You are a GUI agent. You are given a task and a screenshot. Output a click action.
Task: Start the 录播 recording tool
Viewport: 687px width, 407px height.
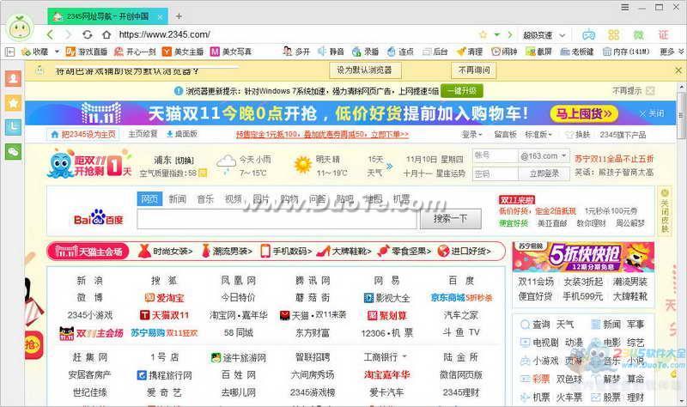[366, 52]
